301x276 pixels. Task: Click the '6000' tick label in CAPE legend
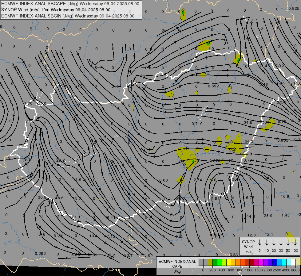click(x=295, y=270)
